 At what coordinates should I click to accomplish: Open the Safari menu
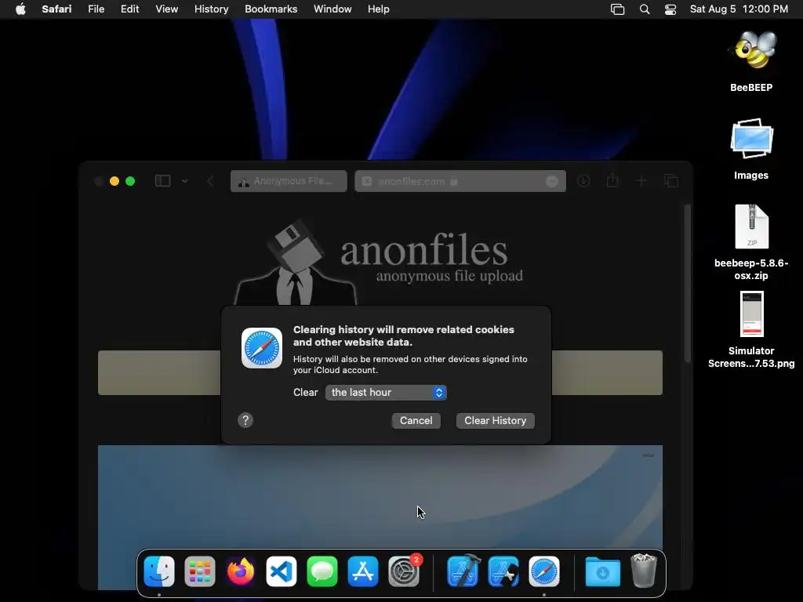click(56, 9)
